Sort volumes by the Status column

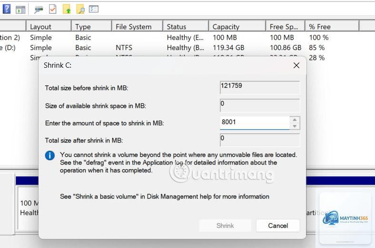(x=186, y=26)
